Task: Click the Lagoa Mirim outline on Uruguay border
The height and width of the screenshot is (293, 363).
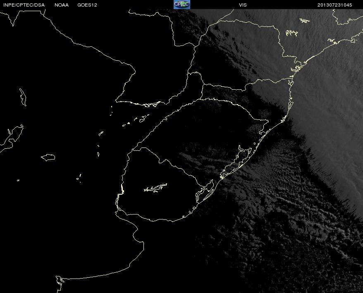Action: pyautogui.click(x=205, y=190)
